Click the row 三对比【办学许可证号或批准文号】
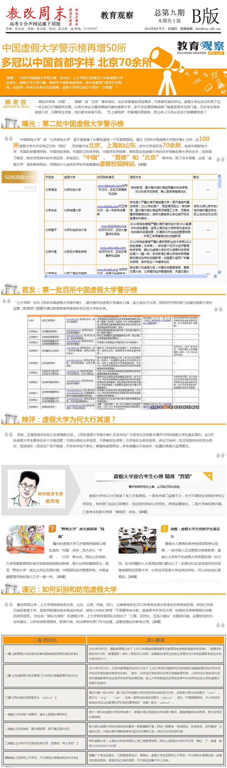Viewport: 227px width, 768px height. [45, 743]
